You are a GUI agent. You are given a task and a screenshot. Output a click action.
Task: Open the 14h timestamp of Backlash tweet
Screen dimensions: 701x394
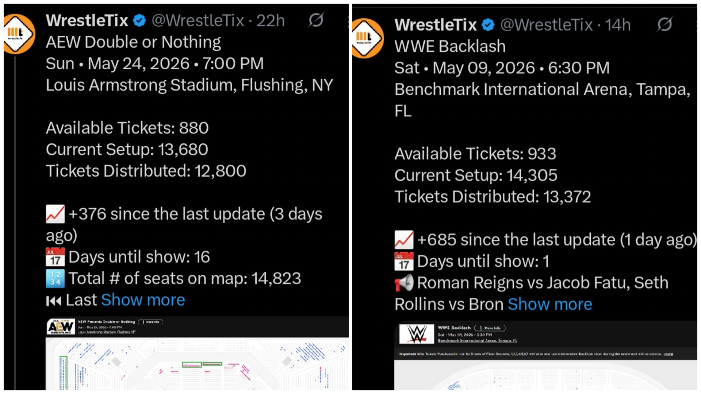click(x=618, y=25)
